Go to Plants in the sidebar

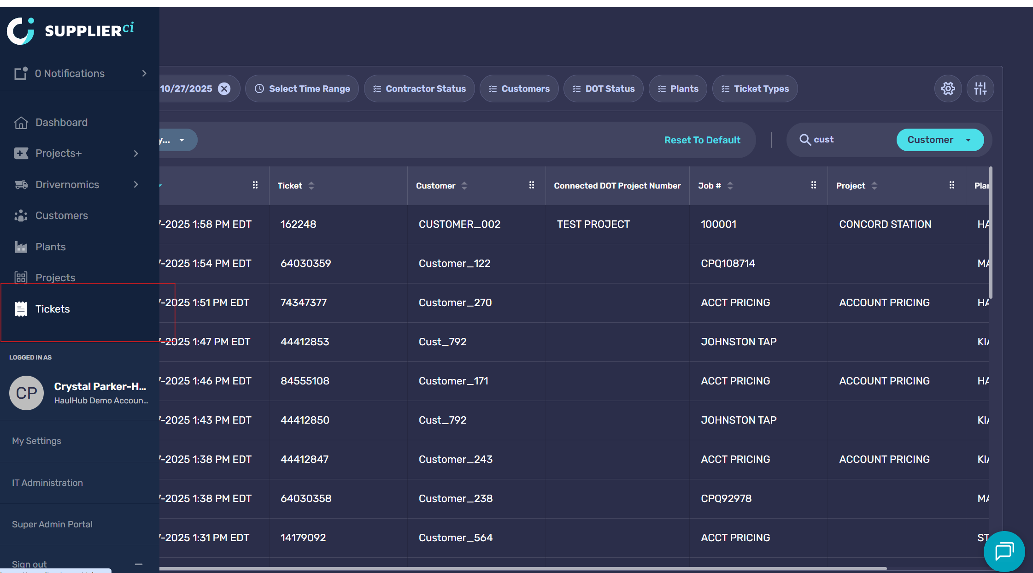(50, 247)
